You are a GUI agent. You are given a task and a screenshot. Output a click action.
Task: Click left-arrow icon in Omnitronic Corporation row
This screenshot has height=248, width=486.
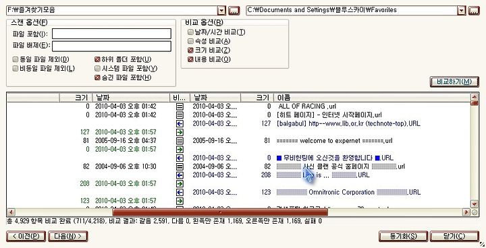point(180,192)
